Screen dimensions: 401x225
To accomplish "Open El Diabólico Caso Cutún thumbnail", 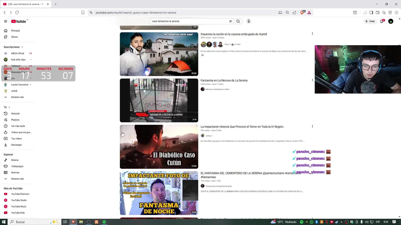I will (x=159, y=147).
